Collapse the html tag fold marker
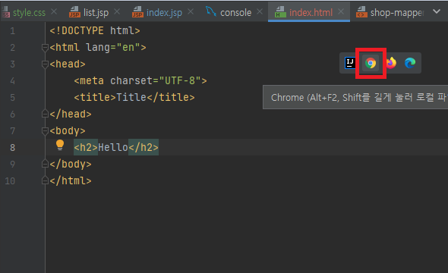448x273 pixels. click(x=45, y=48)
